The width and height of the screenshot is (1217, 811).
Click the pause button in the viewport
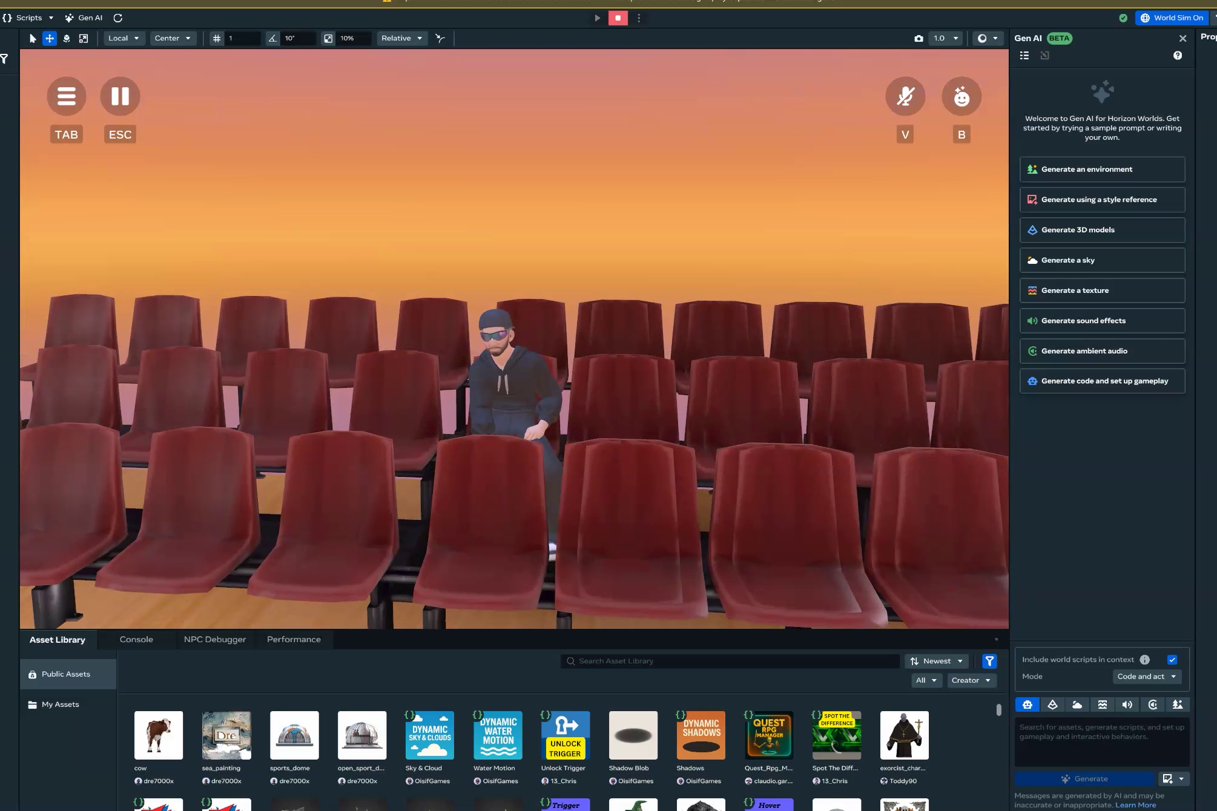120,96
